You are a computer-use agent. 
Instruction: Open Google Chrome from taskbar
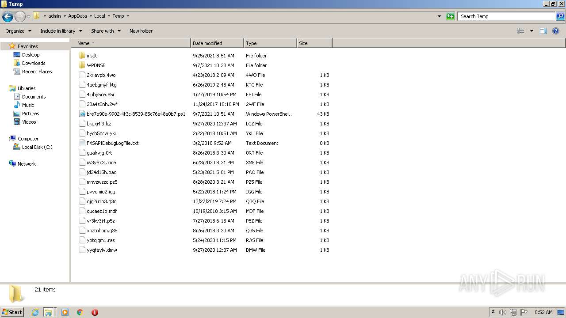coord(80,312)
